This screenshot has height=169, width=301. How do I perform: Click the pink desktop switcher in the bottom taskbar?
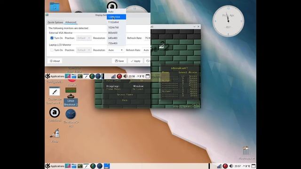click(x=68, y=166)
